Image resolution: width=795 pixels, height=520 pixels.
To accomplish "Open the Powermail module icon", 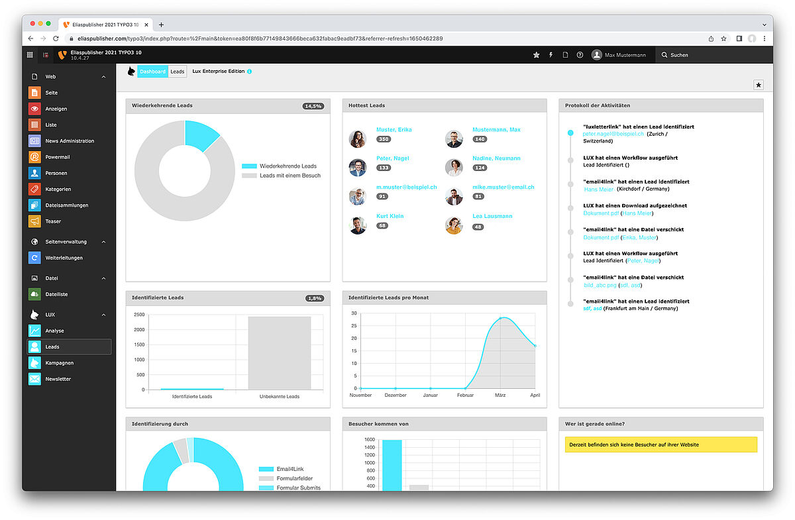I will pyautogui.click(x=34, y=157).
